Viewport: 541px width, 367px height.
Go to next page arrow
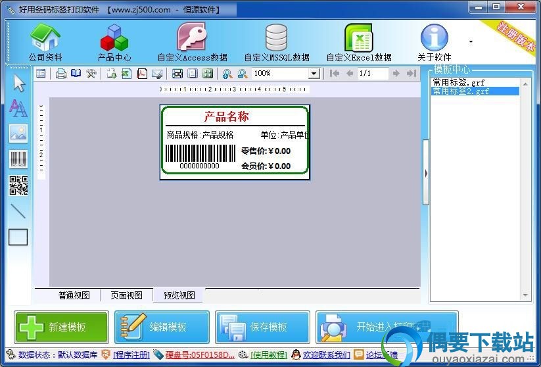[x=396, y=73]
